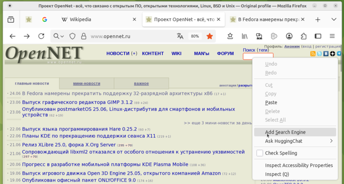
Task: Enable the Check Spelling checkbox
Action: point(260,153)
